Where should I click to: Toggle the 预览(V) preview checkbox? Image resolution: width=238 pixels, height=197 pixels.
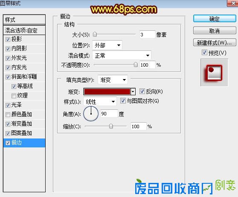tap(204, 53)
